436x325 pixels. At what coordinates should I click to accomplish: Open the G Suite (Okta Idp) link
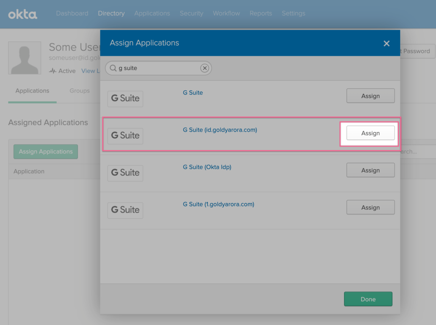pos(207,167)
